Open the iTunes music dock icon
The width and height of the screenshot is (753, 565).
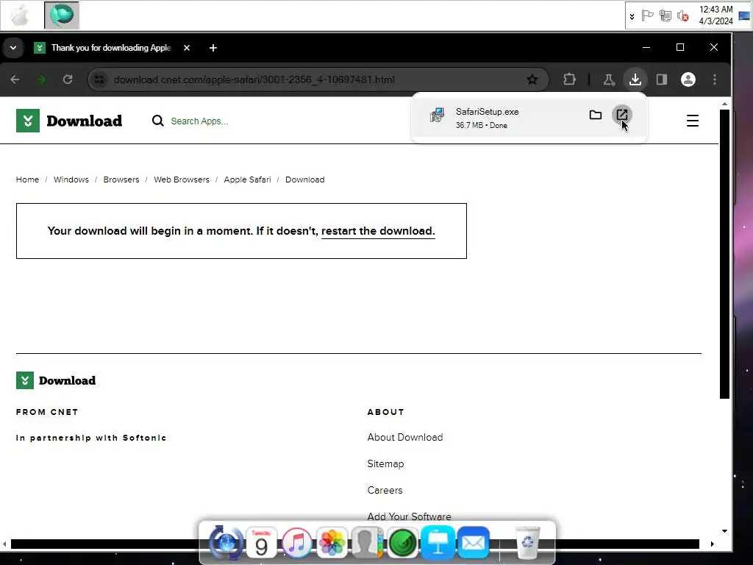click(296, 543)
